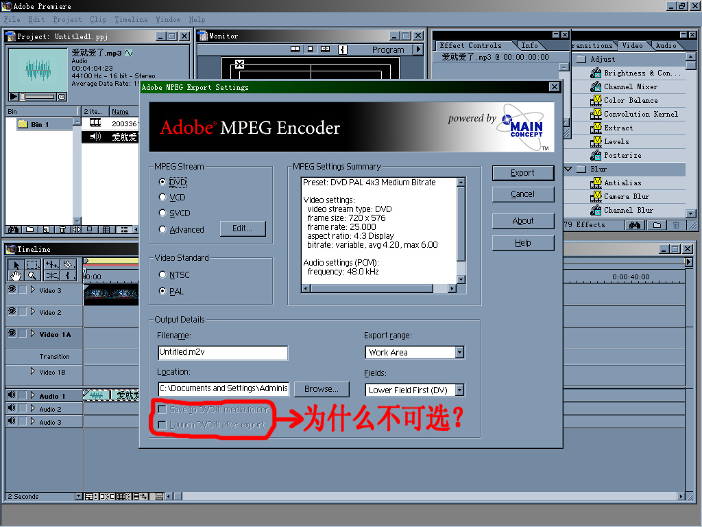Switch Project window to thumbnail view
The height and width of the screenshot is (527, 702).
106,229
